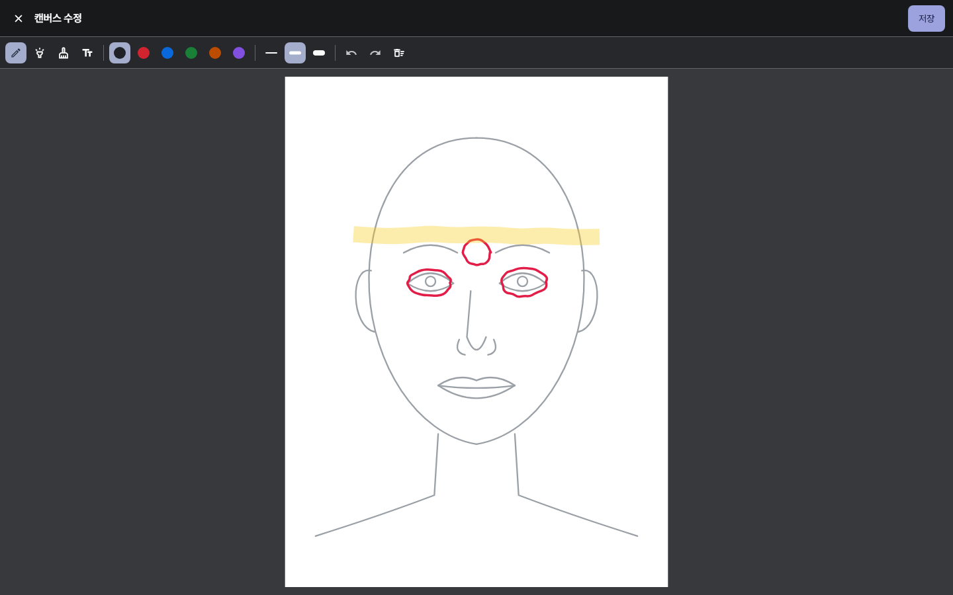Pick the orange color swatch
Viewport: 953px width, 595px height.
click(215, 53)
